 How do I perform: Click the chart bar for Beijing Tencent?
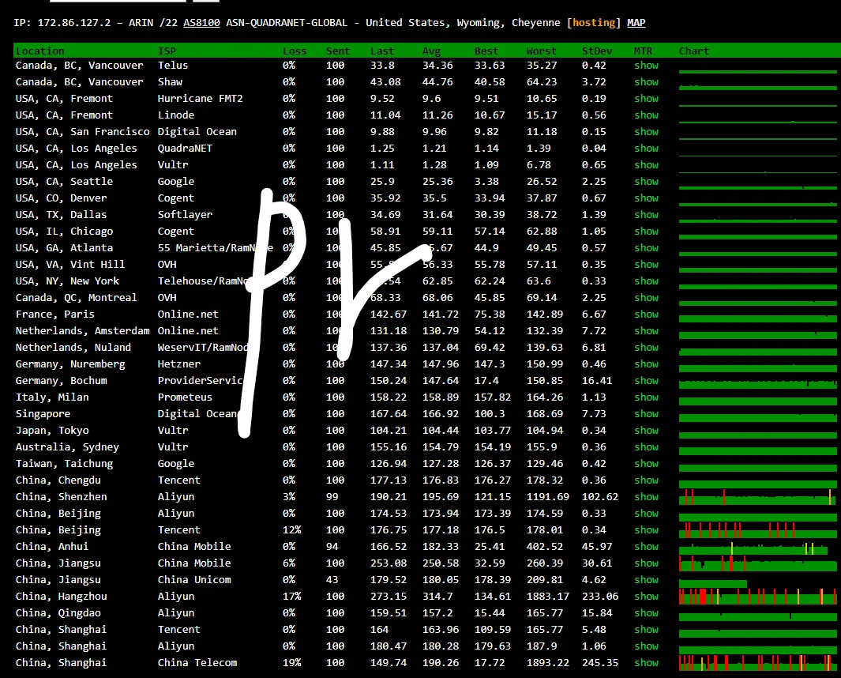(x=757, y=530)
